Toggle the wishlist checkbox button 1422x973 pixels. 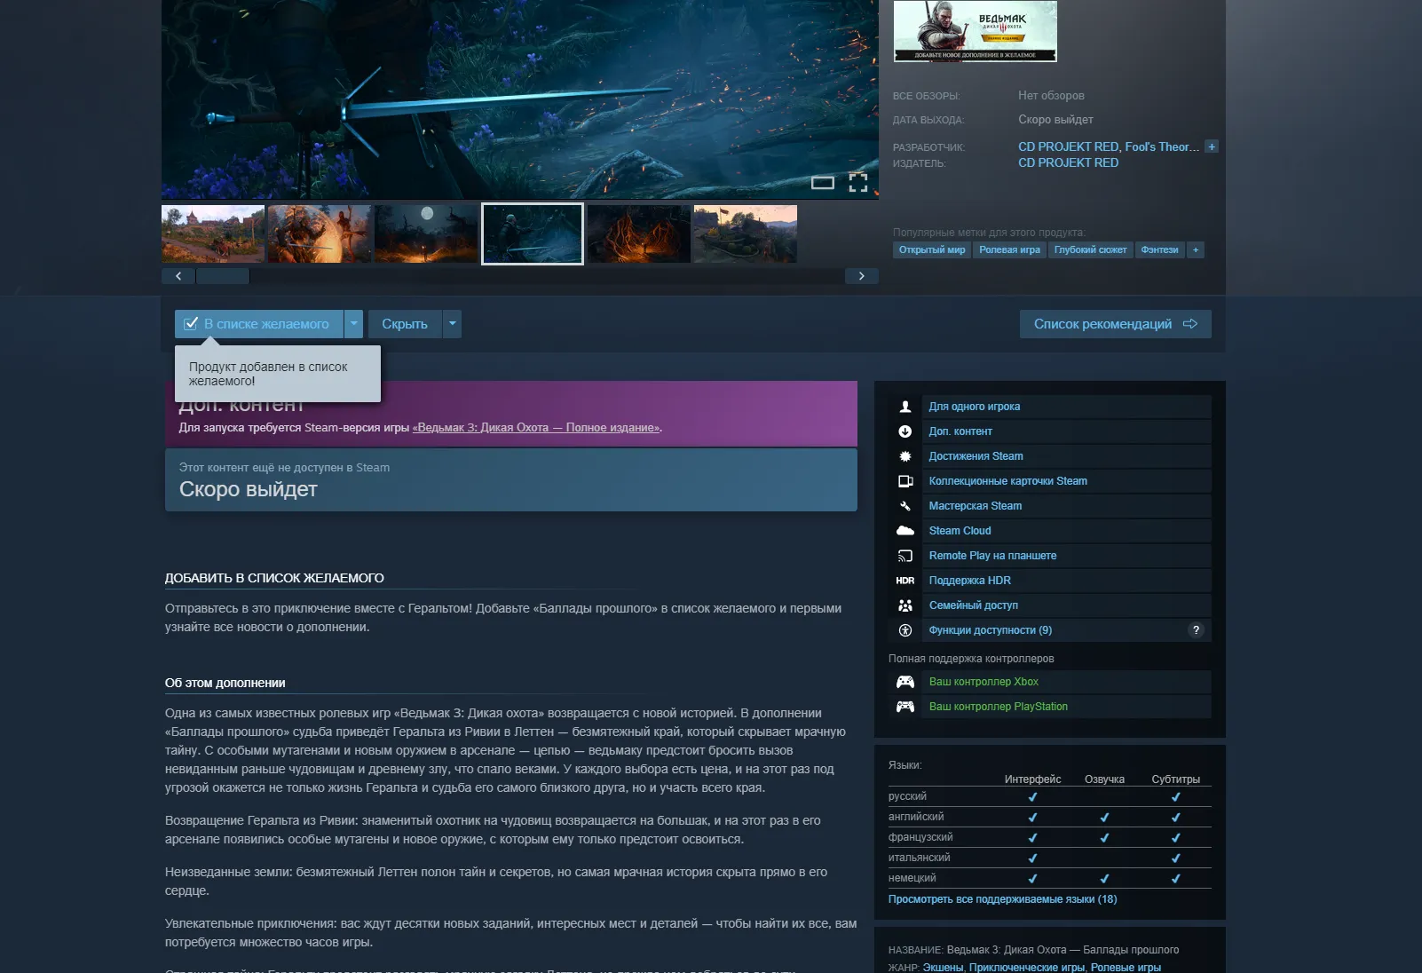[x=258, y=324]
